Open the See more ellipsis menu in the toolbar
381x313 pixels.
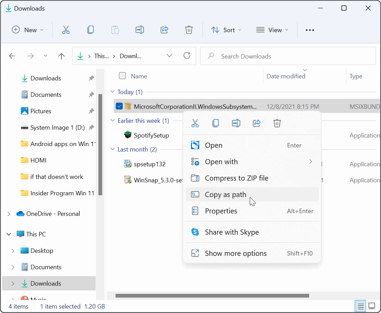pos(310,30)
